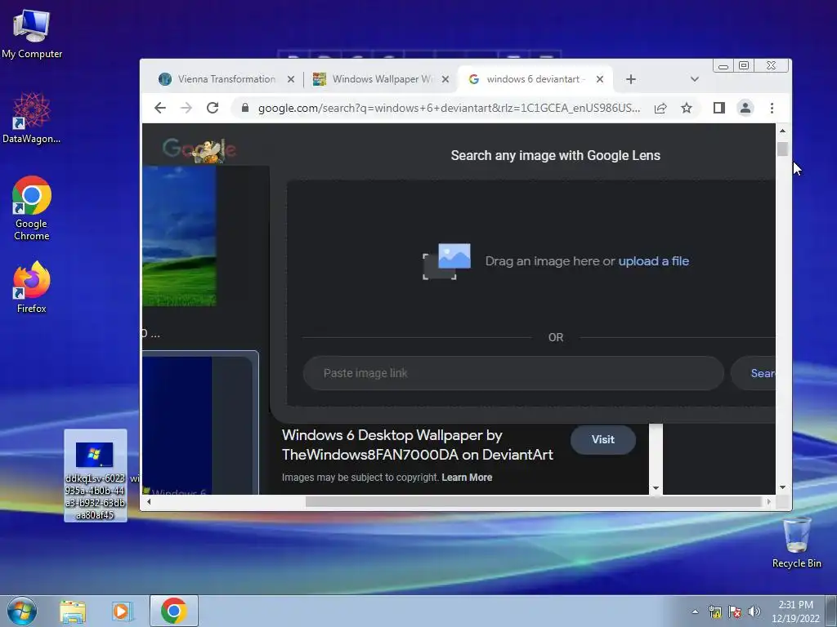Open Chrome three-dot menu
837x627 pixels.
click(772, 109)
